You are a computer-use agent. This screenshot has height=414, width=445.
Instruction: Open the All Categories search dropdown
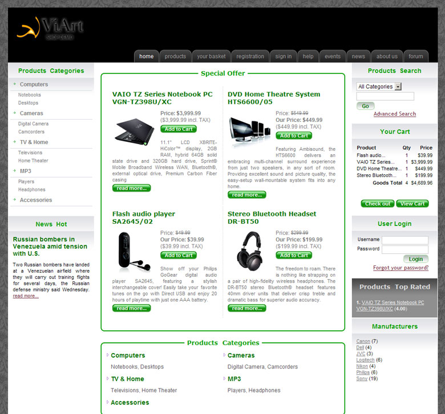coord(379,87)
